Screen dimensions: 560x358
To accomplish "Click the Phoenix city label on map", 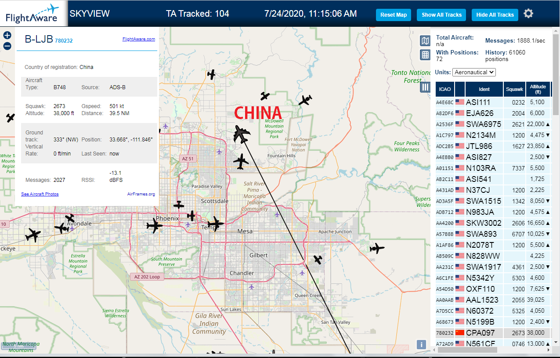I will [x=167, y=218].
